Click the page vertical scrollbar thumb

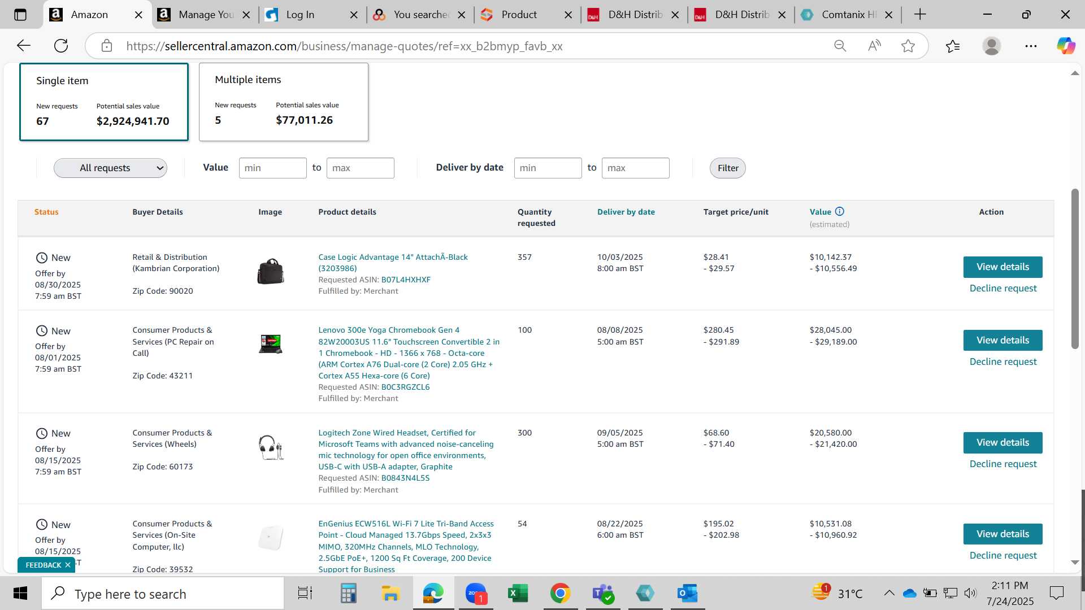click(x=1075, y=268)
